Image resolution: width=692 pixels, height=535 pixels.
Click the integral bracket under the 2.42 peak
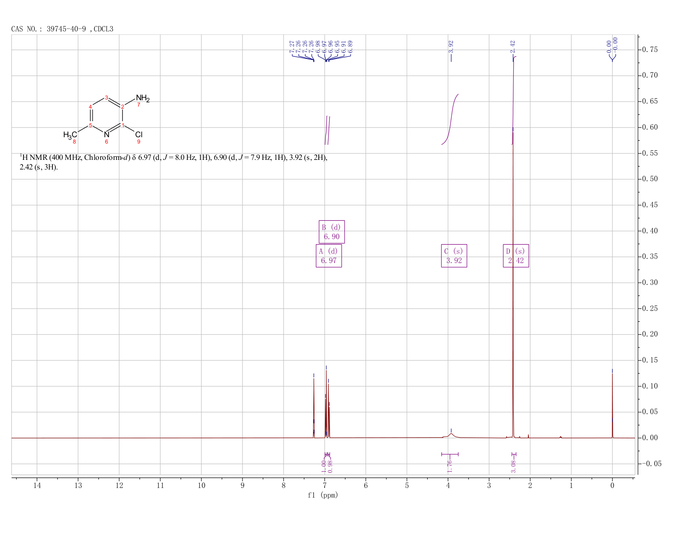tap(514, 454)
